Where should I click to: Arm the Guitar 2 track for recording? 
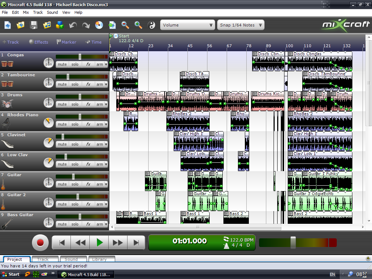100,204
